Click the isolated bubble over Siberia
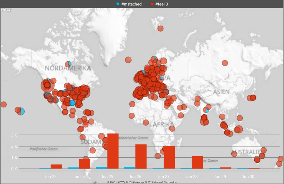Viewport: 284px width, 184px height. (x=225, y=63)
